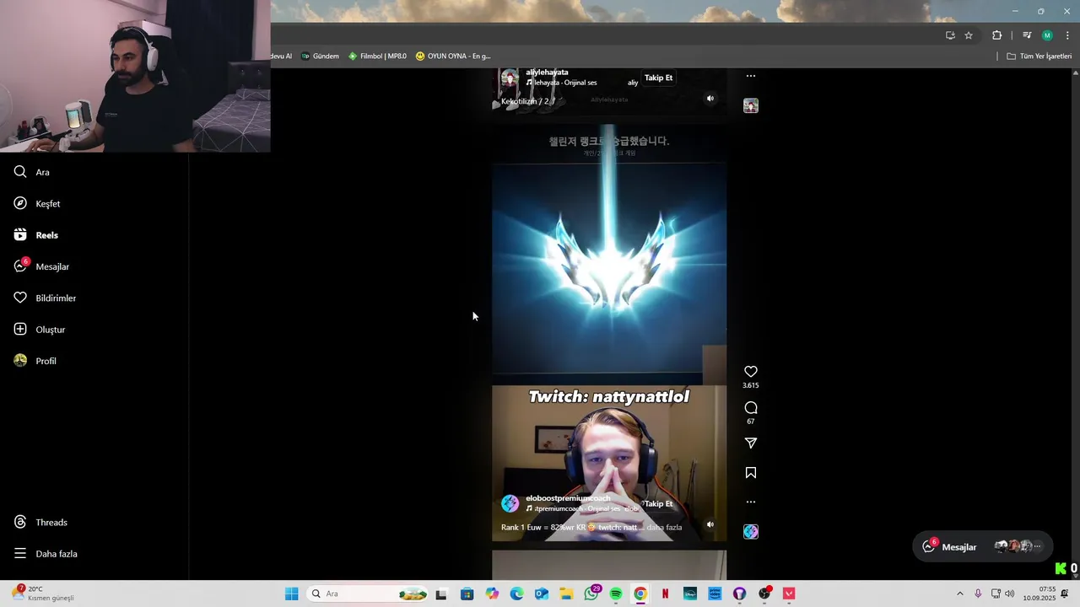Open Chrome three-dot menu
This screenshot has height=607, width=1080.
pos(1066,35)
